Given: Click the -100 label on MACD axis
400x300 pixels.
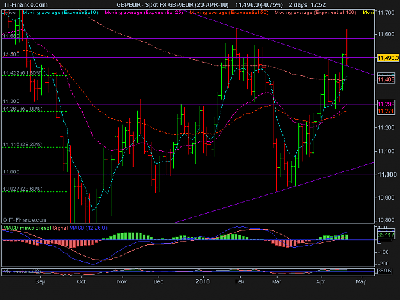Looking at the screenshot, I should [383, 252].
